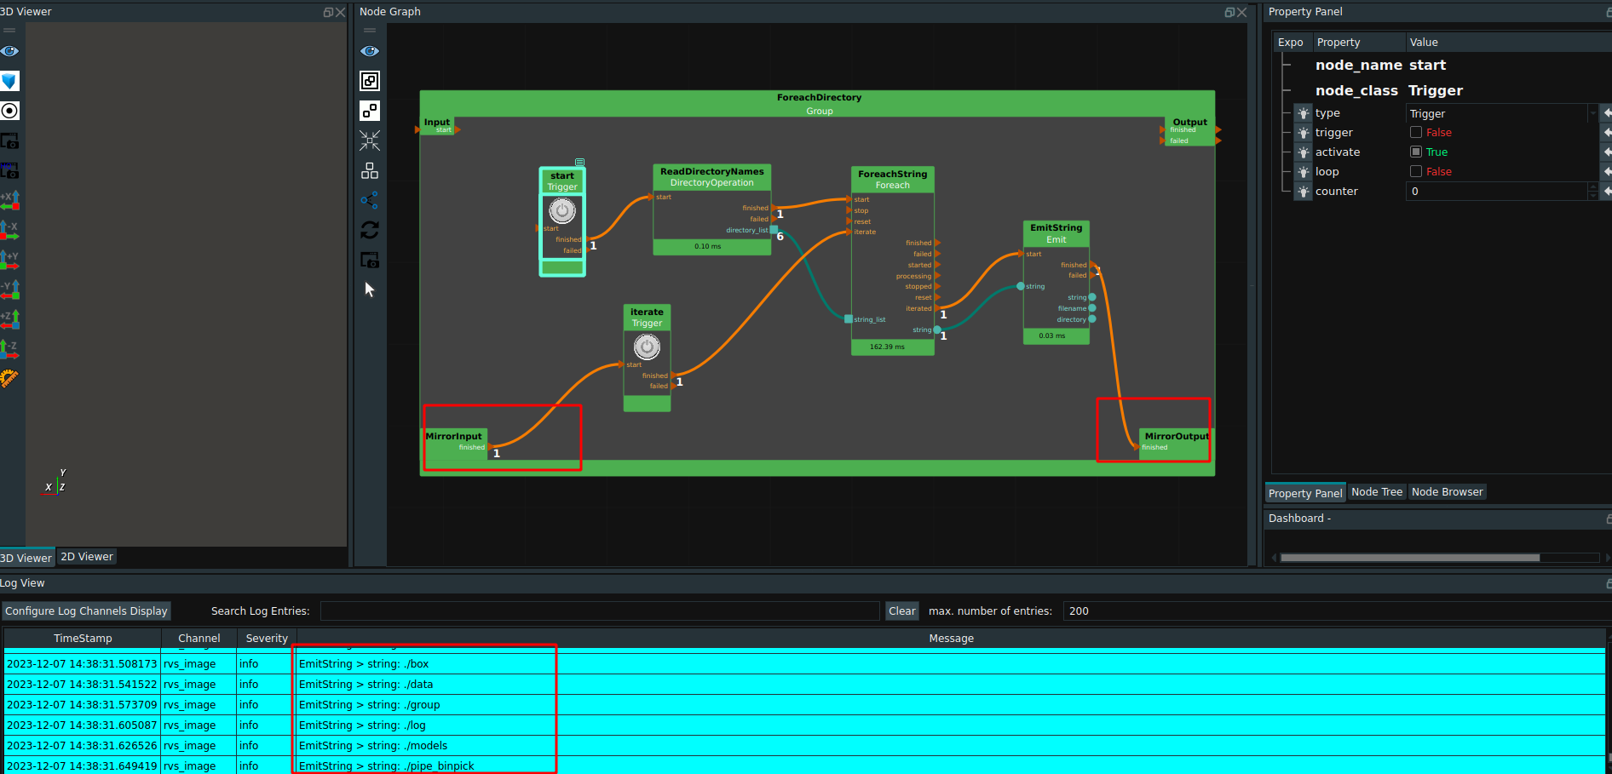The height and width of the screenshot is (774, 1612).
Task: Float the Node Graph panel with undock icon
Action: (x=1229, y=12)
